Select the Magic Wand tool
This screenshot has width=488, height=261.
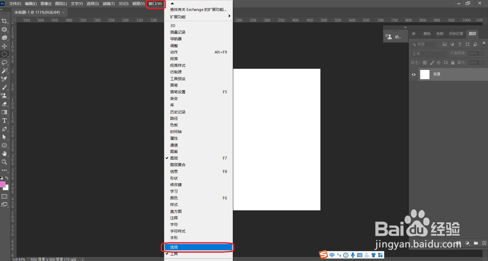click(4, 71)
